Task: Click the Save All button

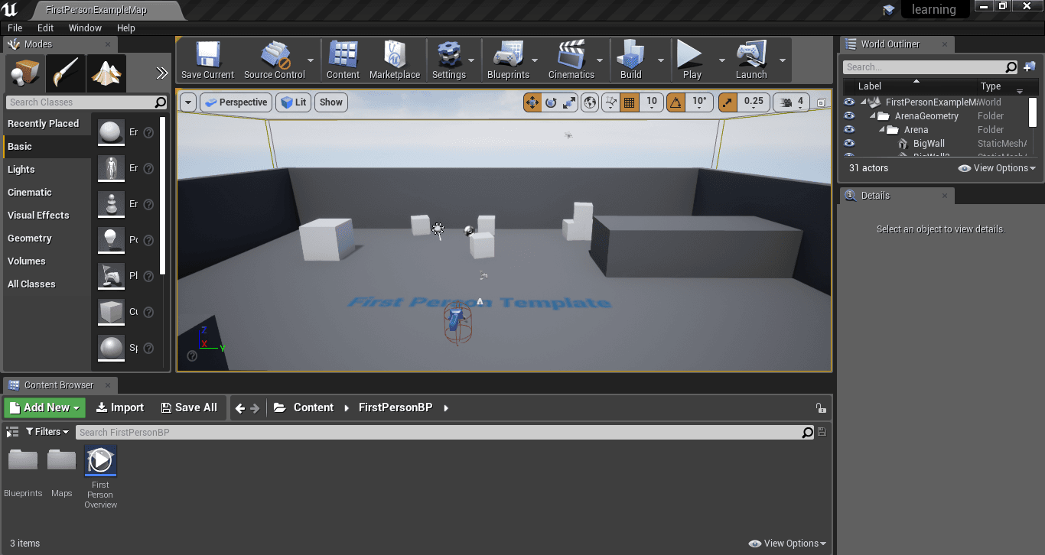Action: 189,407
